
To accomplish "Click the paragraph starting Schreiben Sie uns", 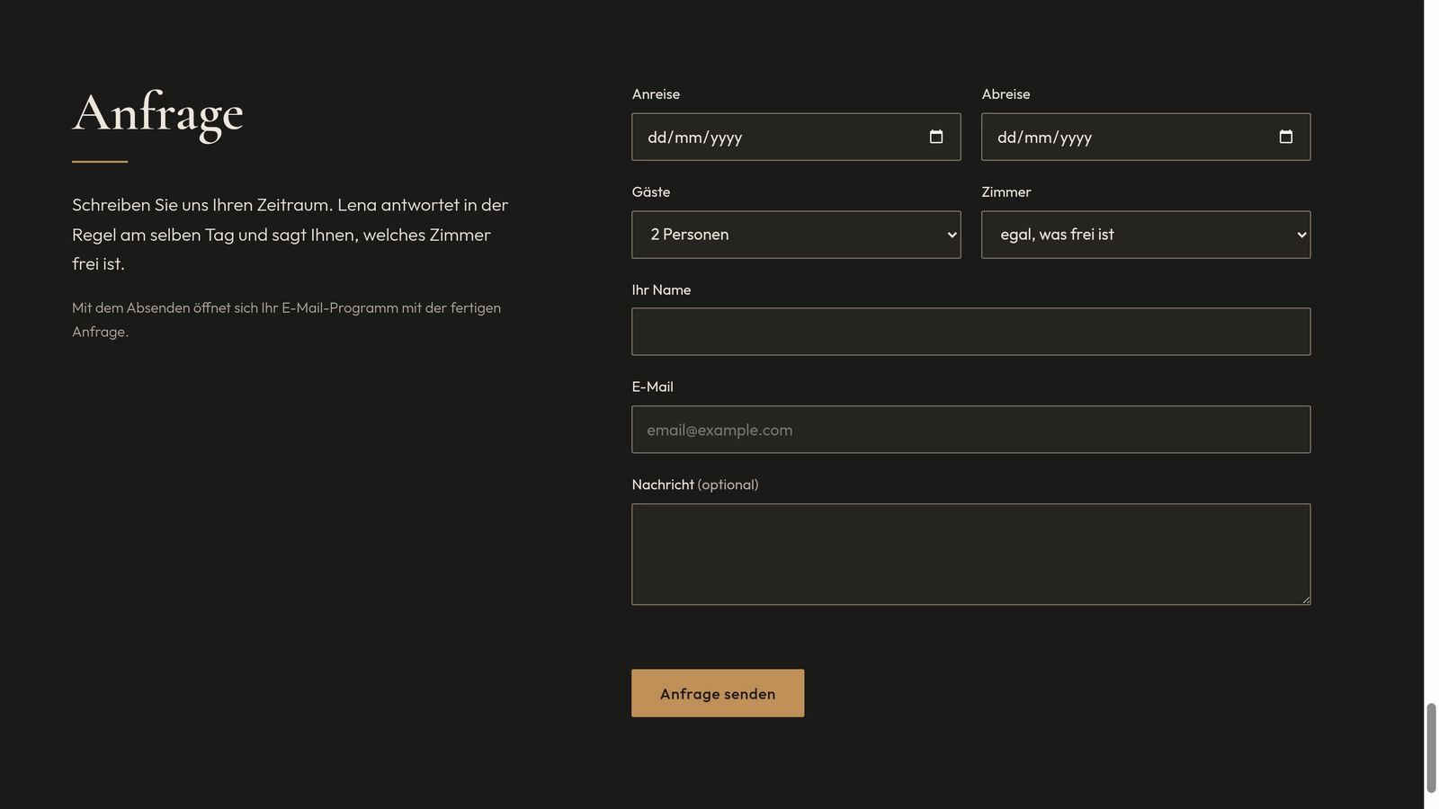I will point(290,234).
